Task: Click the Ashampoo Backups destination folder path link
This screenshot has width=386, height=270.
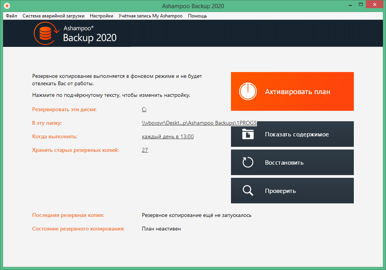Action: pos(199,123)
